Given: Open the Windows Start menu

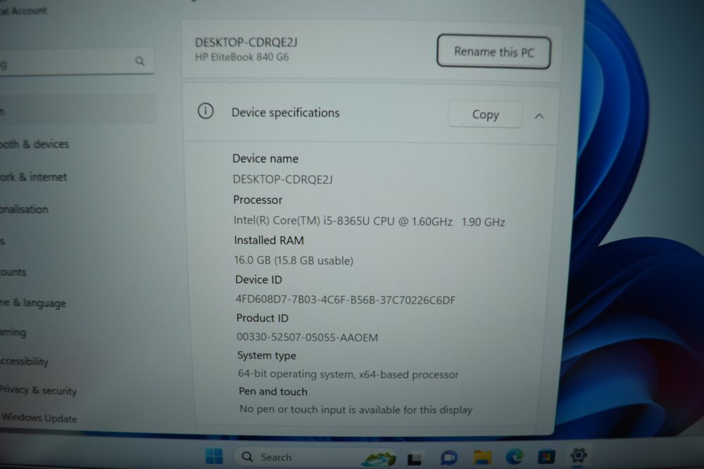Looking at the screenshot, I should 214,456.
